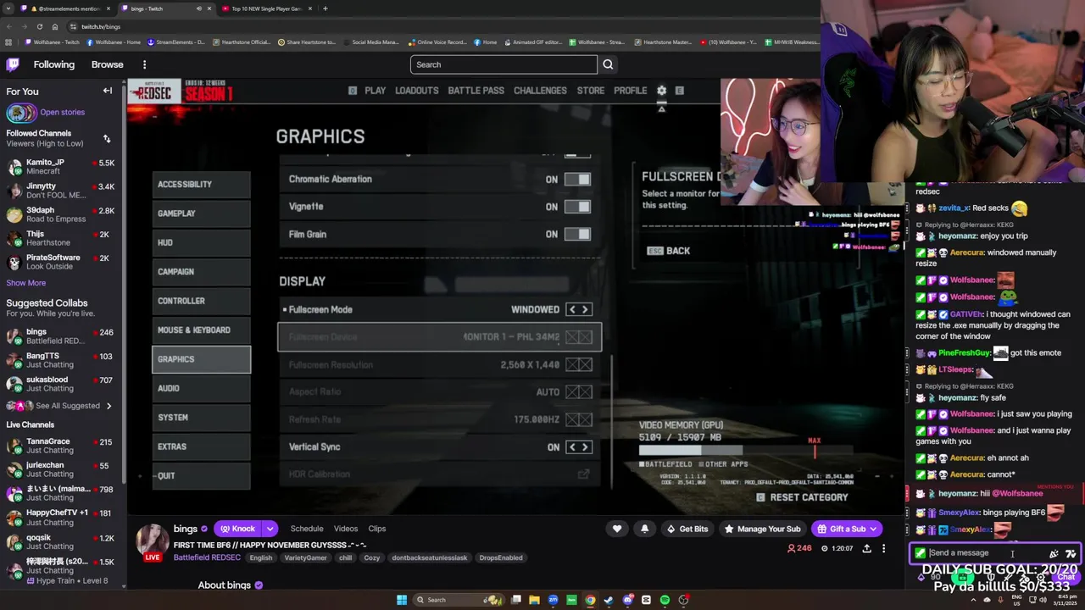The width and height of the screenshot is (1085, 610).
Task: Click the Twitch search input field
Action: [x=504, y=64]
